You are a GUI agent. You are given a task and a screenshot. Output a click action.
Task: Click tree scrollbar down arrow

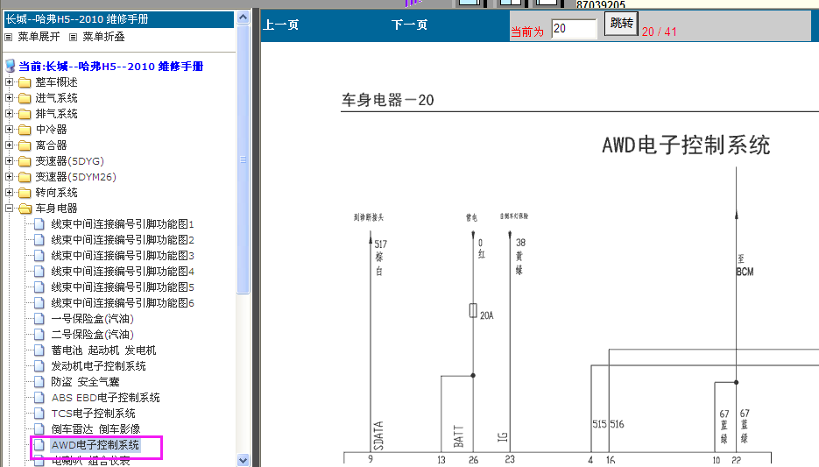[243, 460]
